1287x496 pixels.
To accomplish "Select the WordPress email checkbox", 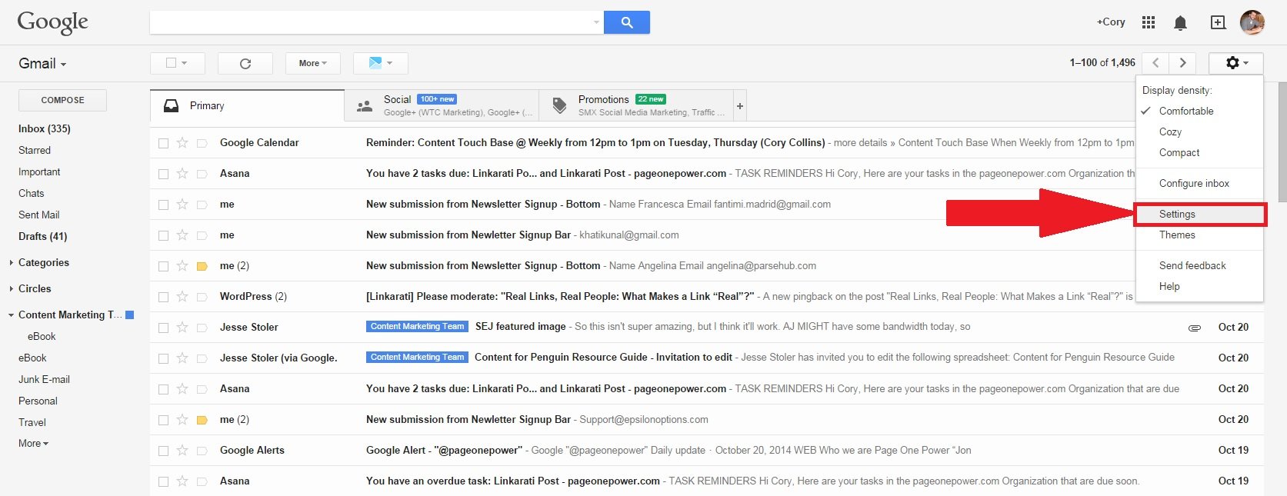I will [x=163, y=297].
